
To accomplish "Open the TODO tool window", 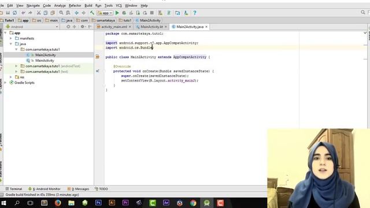I will pyautogui.click(x=102, y=189).
